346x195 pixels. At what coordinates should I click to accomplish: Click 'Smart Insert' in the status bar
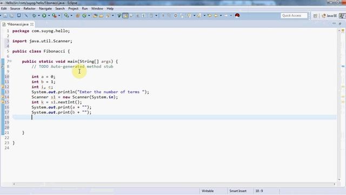pyautogui.click(x=238, y=191)
